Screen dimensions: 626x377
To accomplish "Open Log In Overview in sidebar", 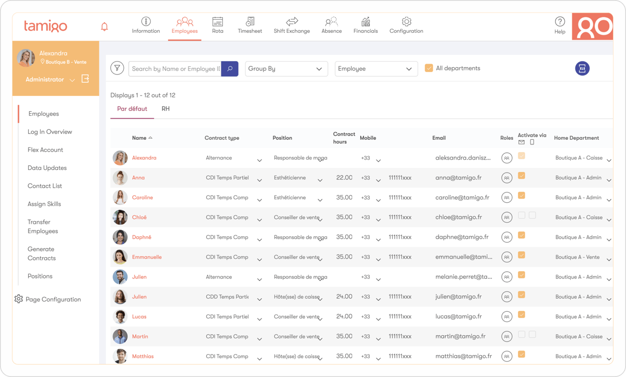I will (x=50, y=132).
